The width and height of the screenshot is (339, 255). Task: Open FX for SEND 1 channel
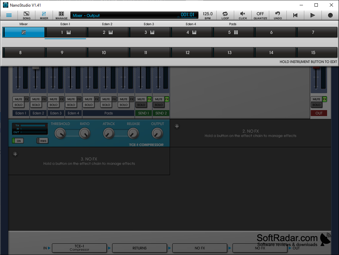tap(149, 99)
